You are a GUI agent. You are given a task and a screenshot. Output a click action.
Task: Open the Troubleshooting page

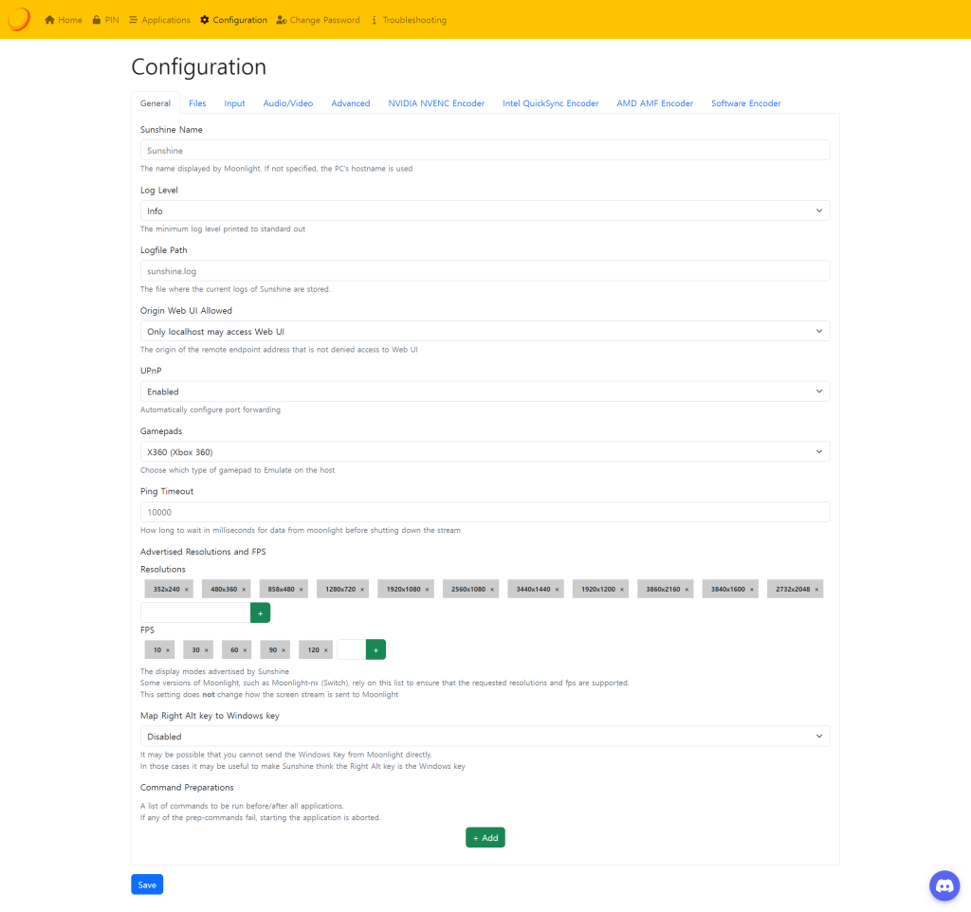pos(408,20)
